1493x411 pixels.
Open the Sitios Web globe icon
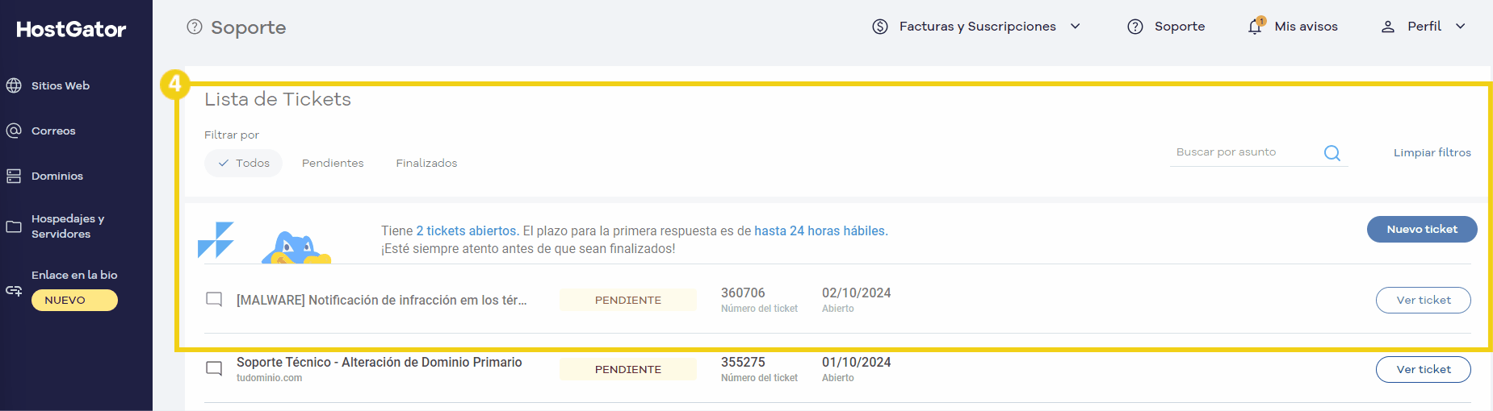click(x=14, y=85)
